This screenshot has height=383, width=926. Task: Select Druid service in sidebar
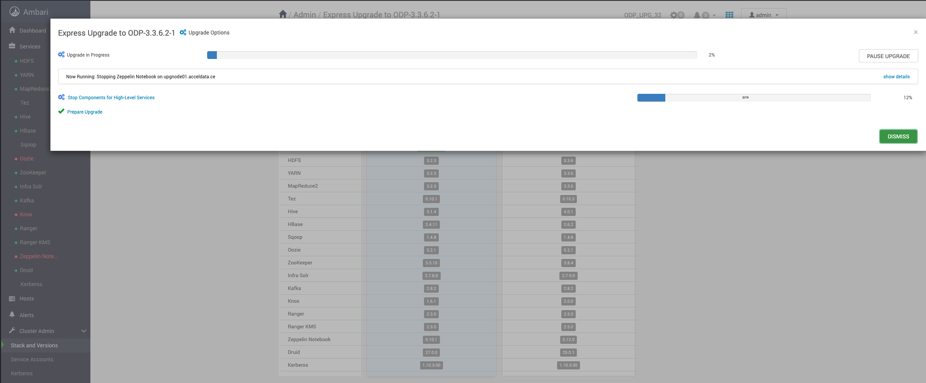[x=26, y=270]
